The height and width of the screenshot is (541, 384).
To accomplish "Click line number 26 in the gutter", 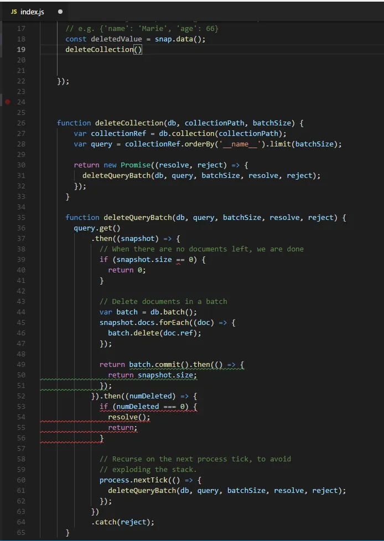I will (21, 123).
